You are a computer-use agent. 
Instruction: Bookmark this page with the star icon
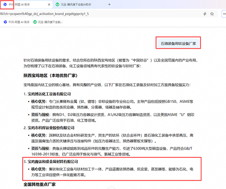click(x=212, y=14)
